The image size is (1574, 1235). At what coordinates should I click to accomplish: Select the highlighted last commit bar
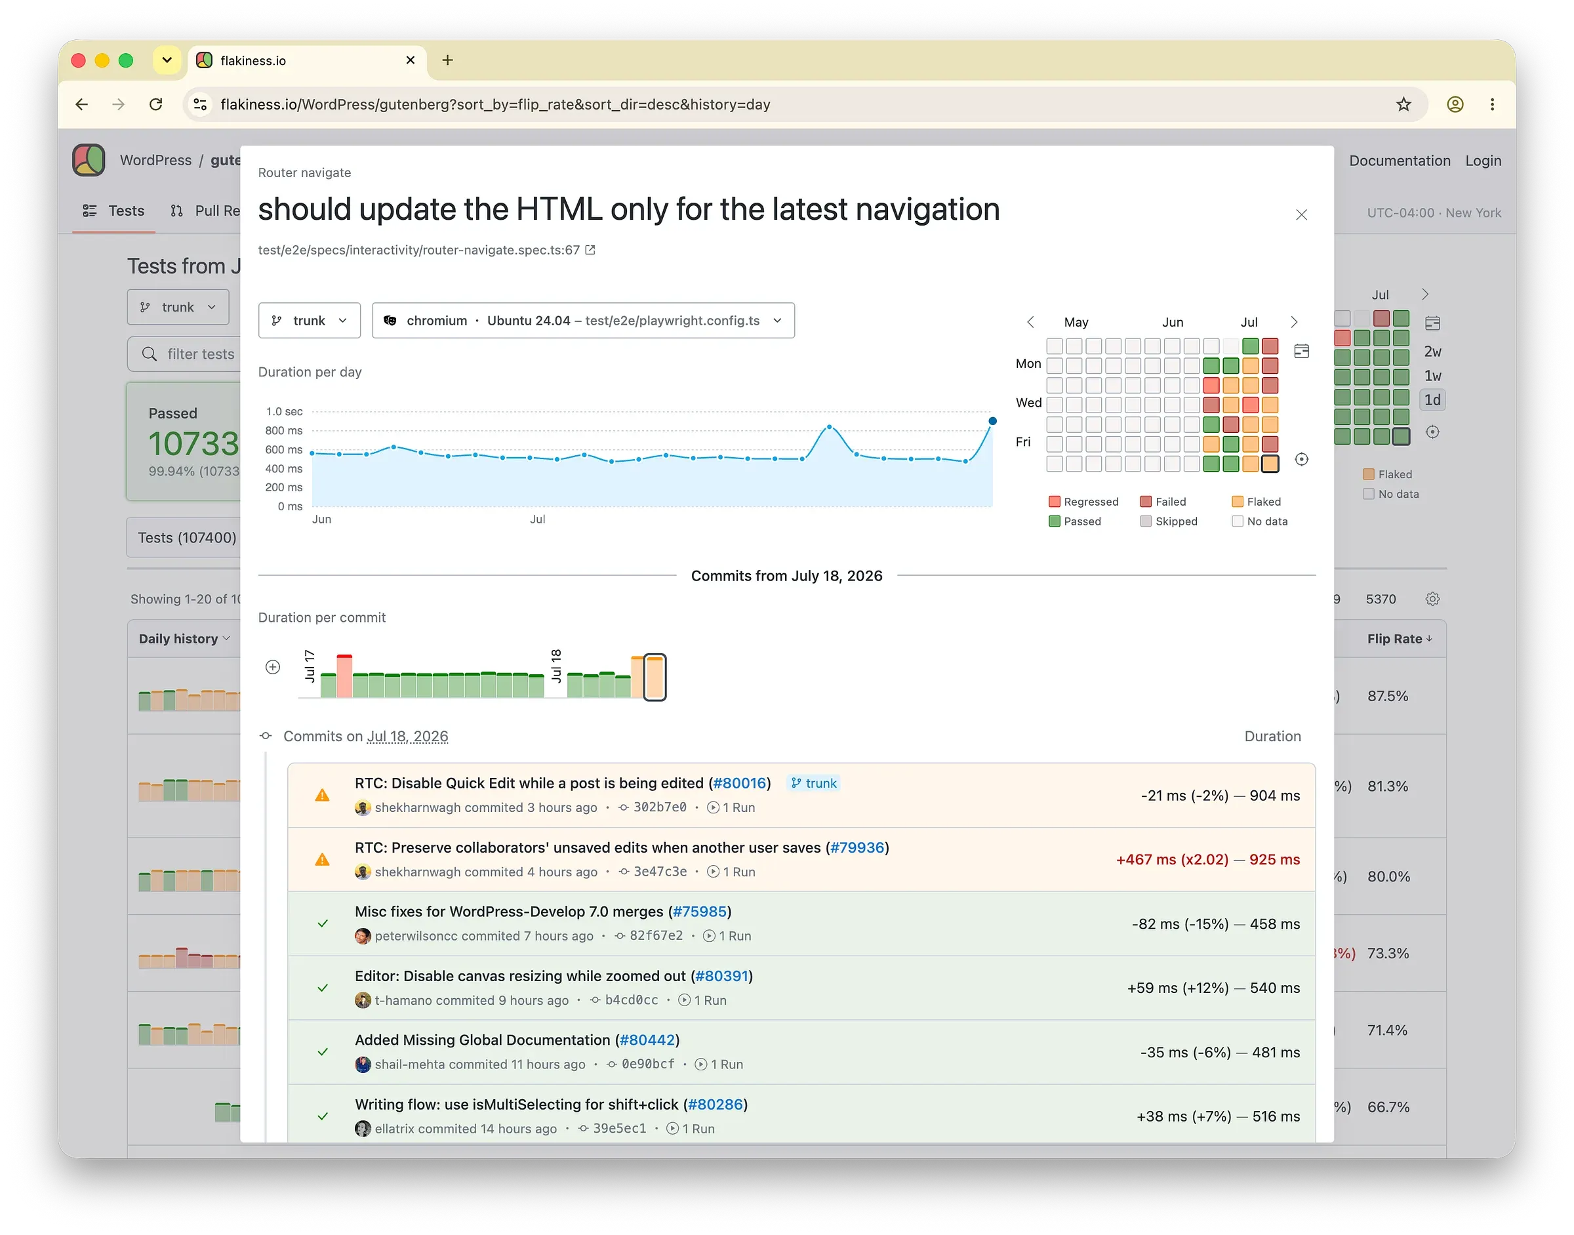pos(655,677)
